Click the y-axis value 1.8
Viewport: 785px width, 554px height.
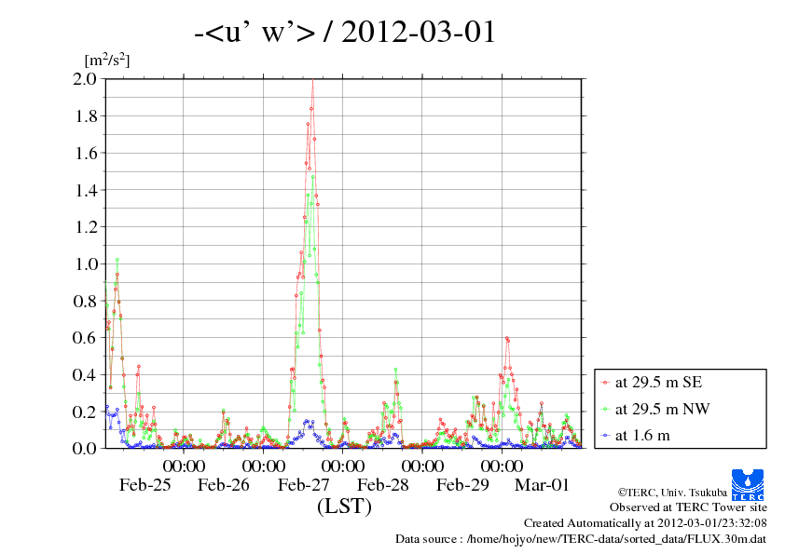(86, 116)
